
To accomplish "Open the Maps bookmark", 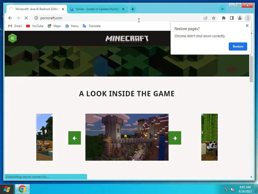I will coord(54,26).
